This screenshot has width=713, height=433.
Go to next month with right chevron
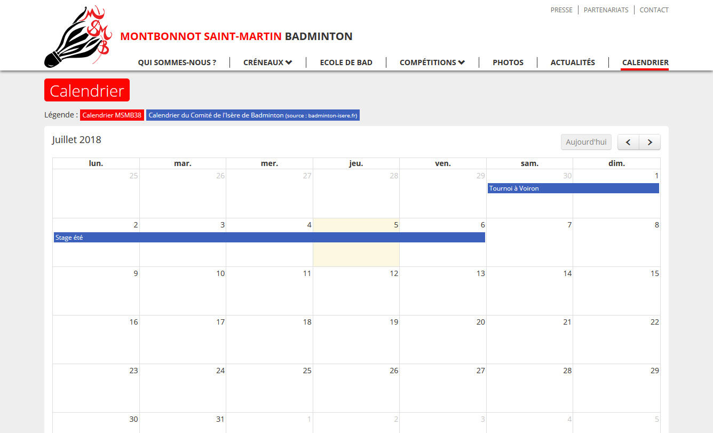point(649,142)
